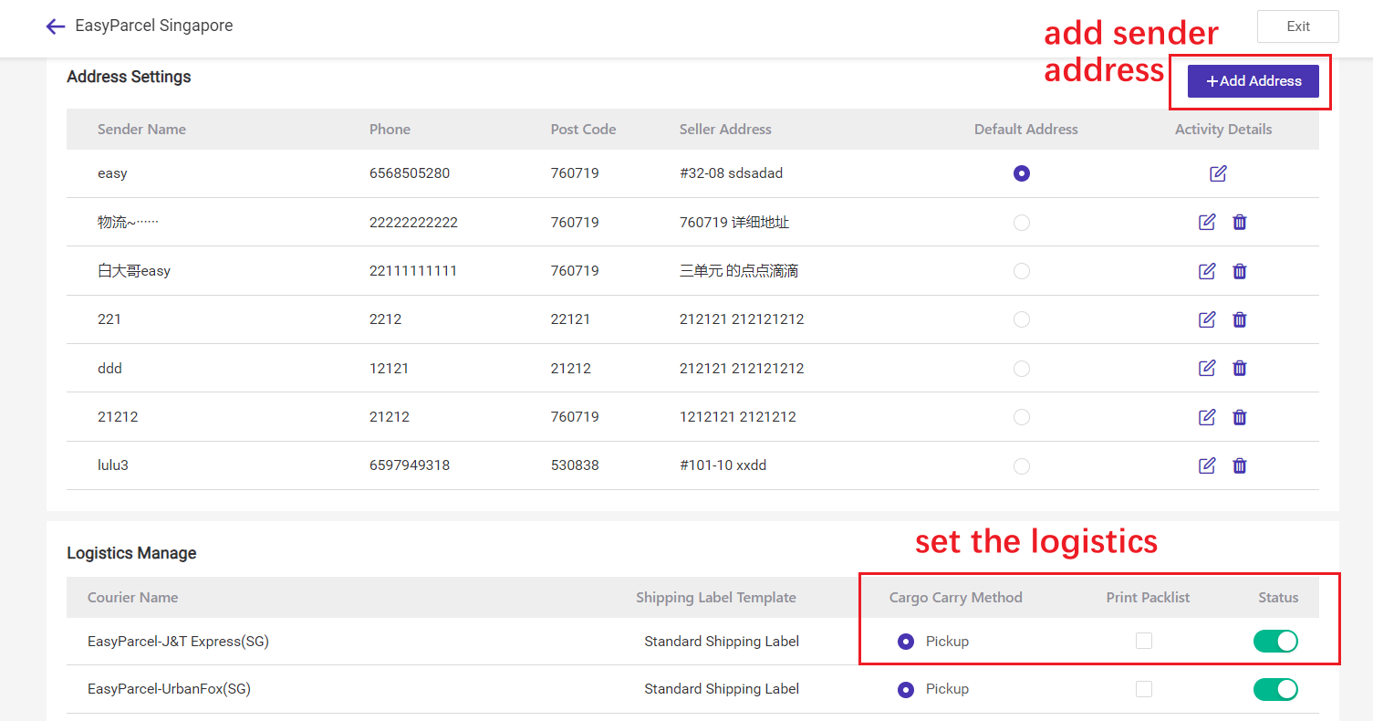Click courier 'EasyParcel-UrbanFox(SG)'
This screenshot has height=721, width=1373.
click(x=169, y=689)
